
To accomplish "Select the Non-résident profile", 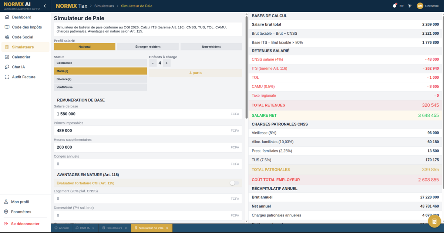I will click(211, 47).
